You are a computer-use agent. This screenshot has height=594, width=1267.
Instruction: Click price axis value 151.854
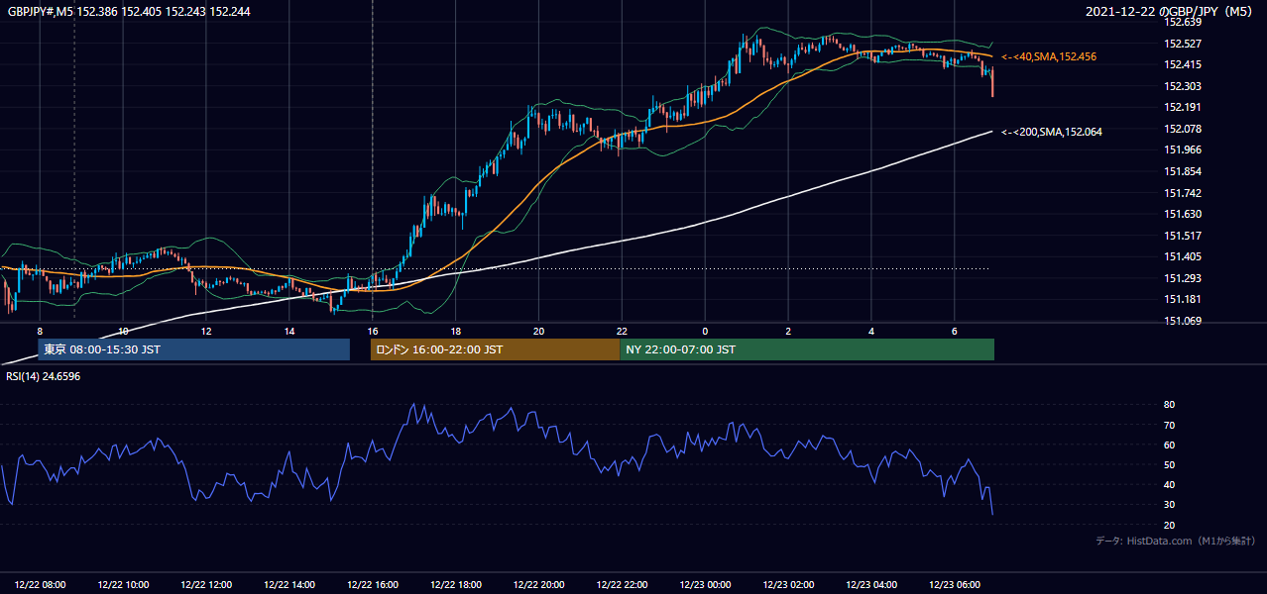pos(1182,171)
